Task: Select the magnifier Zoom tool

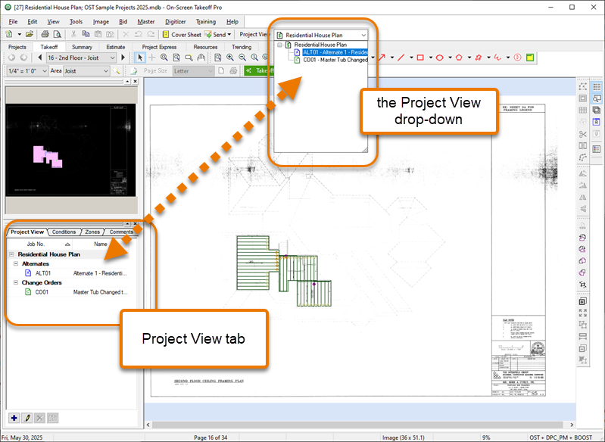Action: (164, 58)
